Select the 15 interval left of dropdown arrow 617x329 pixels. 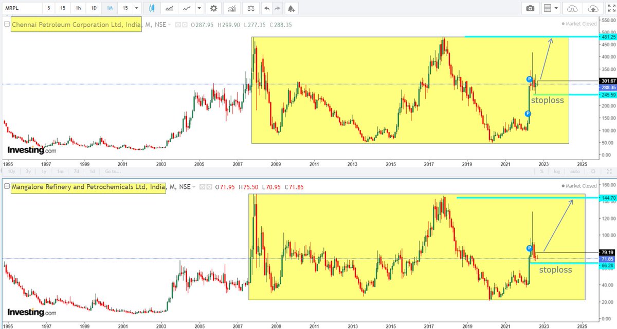click(125, 8)
